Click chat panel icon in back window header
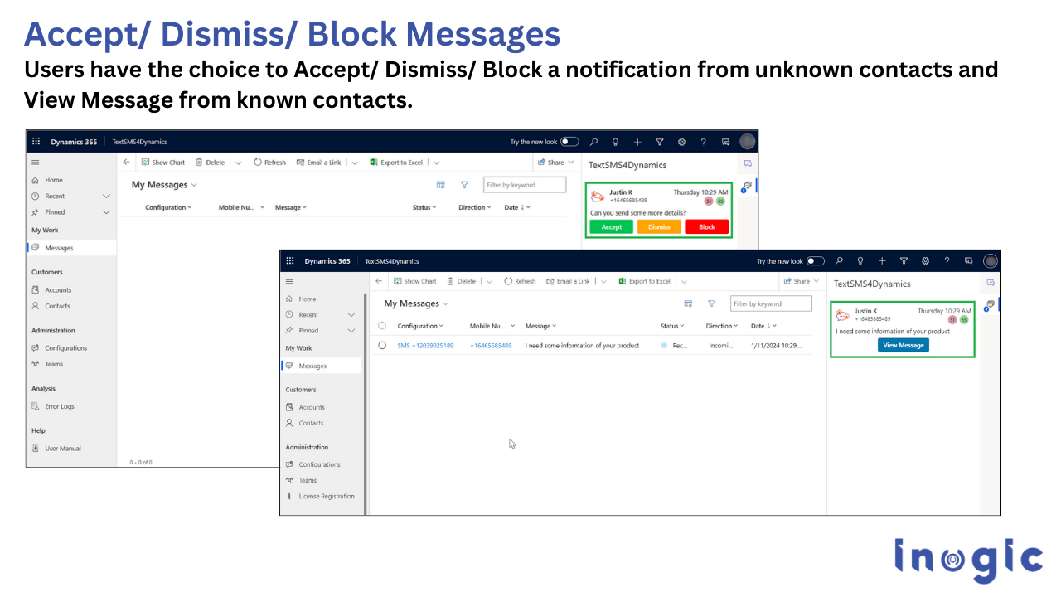This screenshot has height=597, width=1061. tap(725, 142)
